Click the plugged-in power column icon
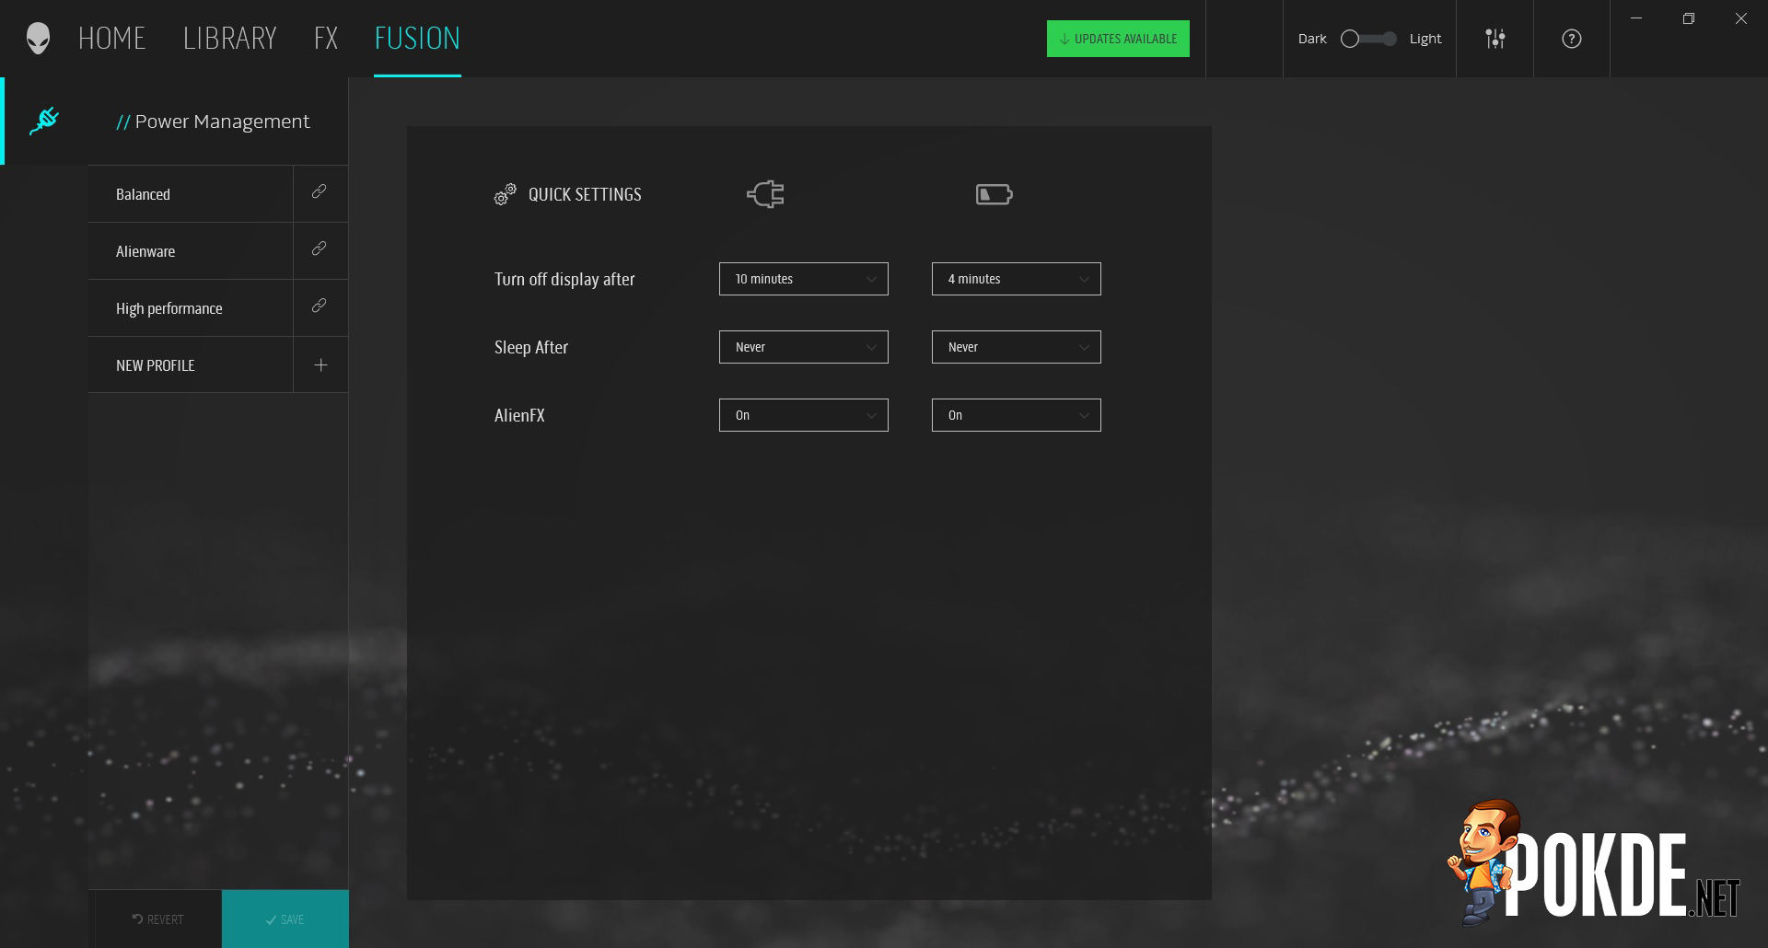The width and height of the screenshot is (1768, 948). [765, 194]
